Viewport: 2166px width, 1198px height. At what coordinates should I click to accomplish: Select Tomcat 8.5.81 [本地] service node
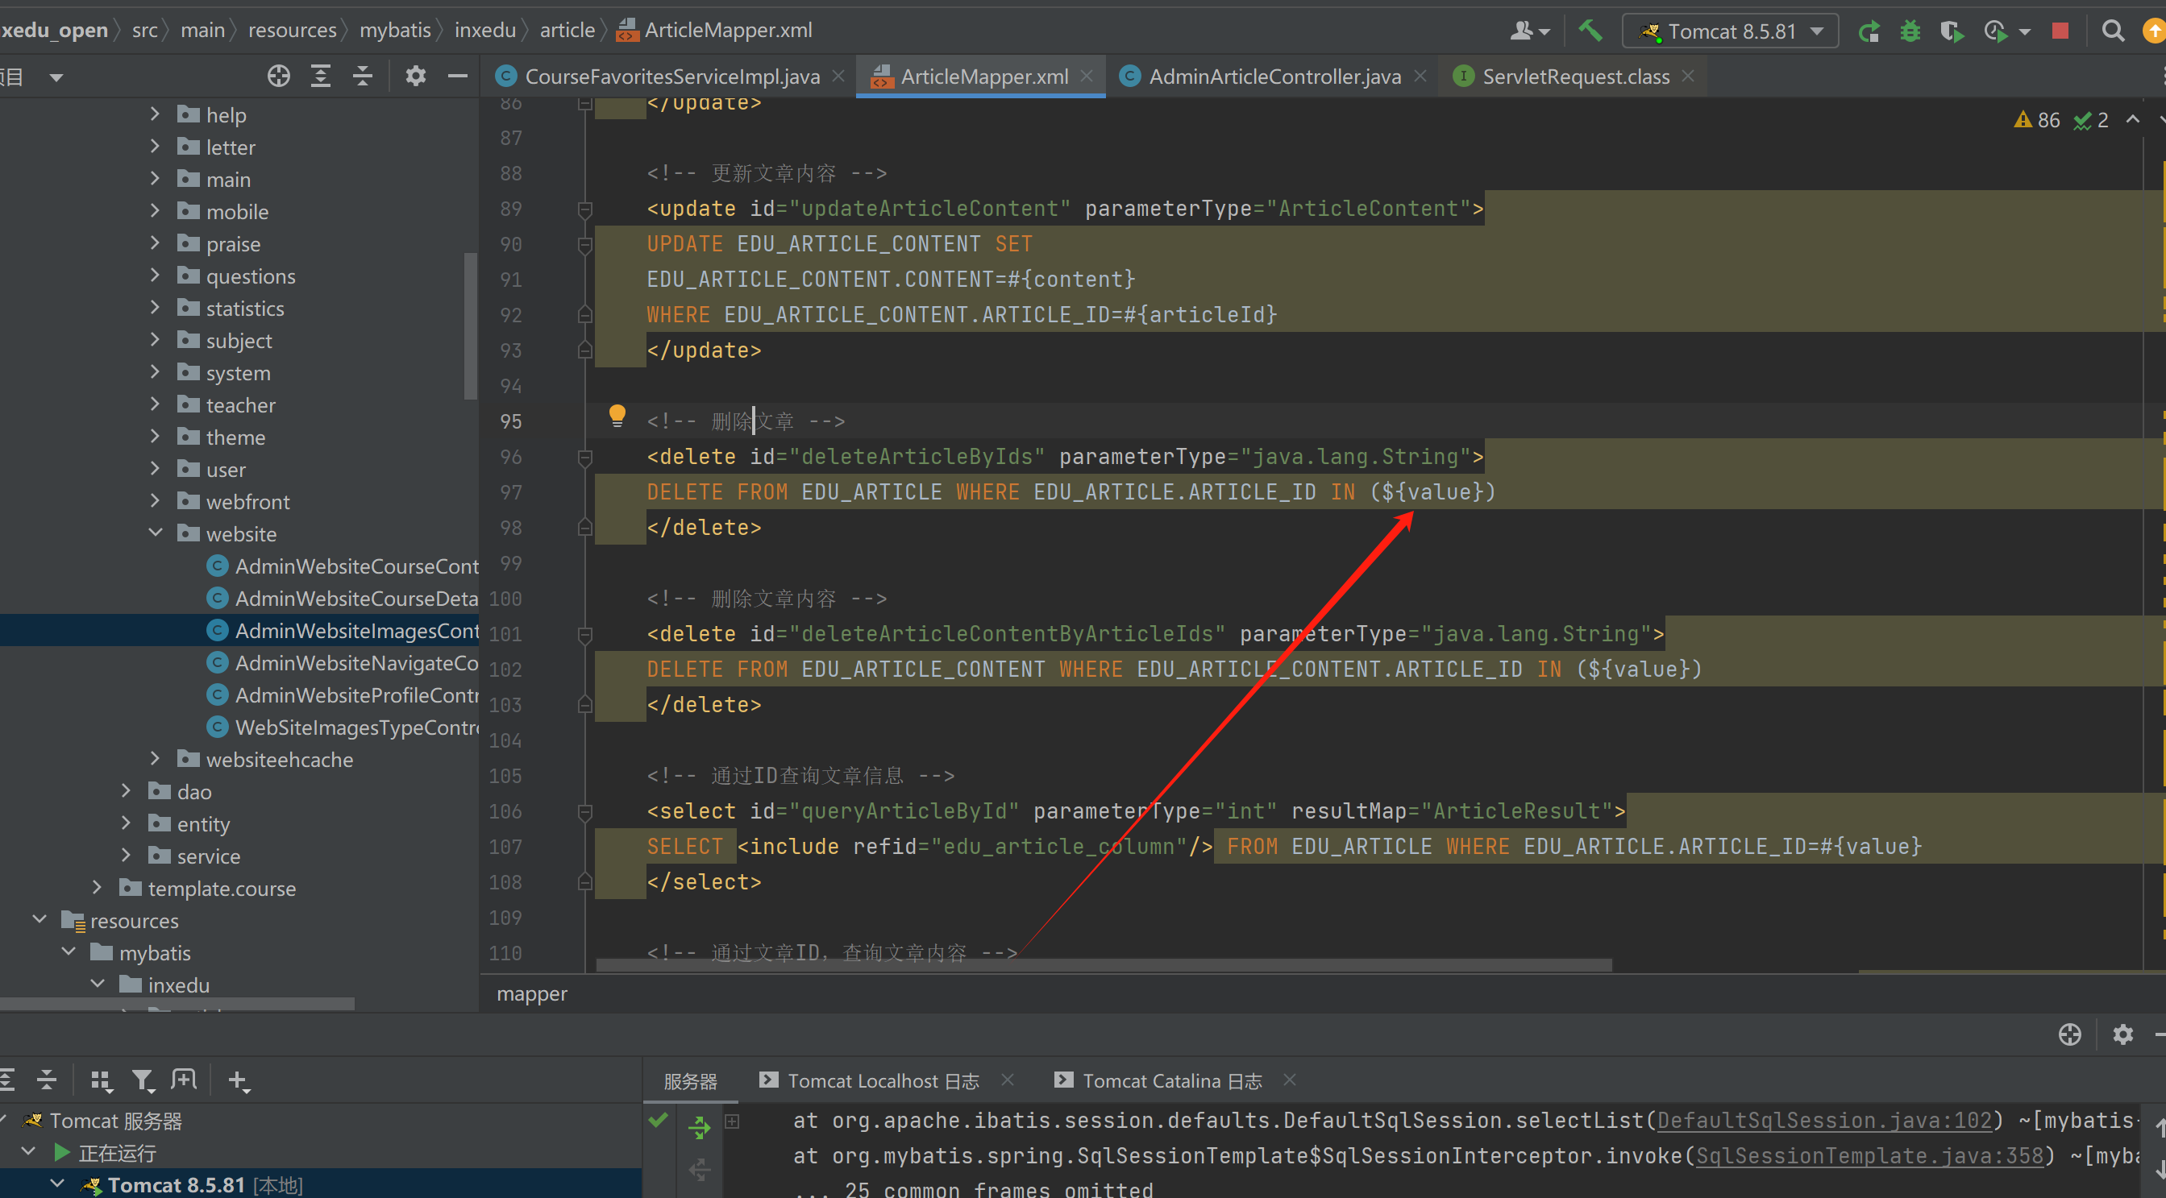(204, 1184)
